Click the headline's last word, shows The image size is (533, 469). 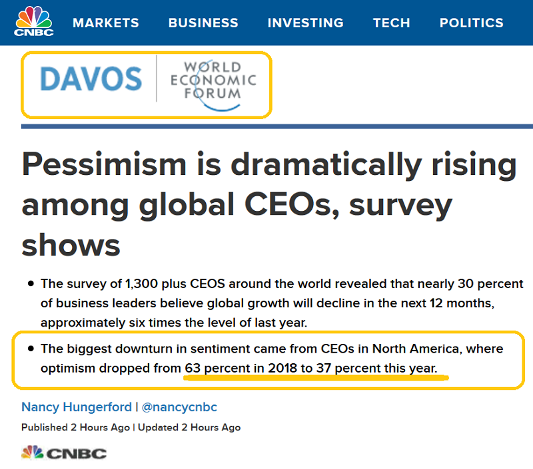point(71,244)
